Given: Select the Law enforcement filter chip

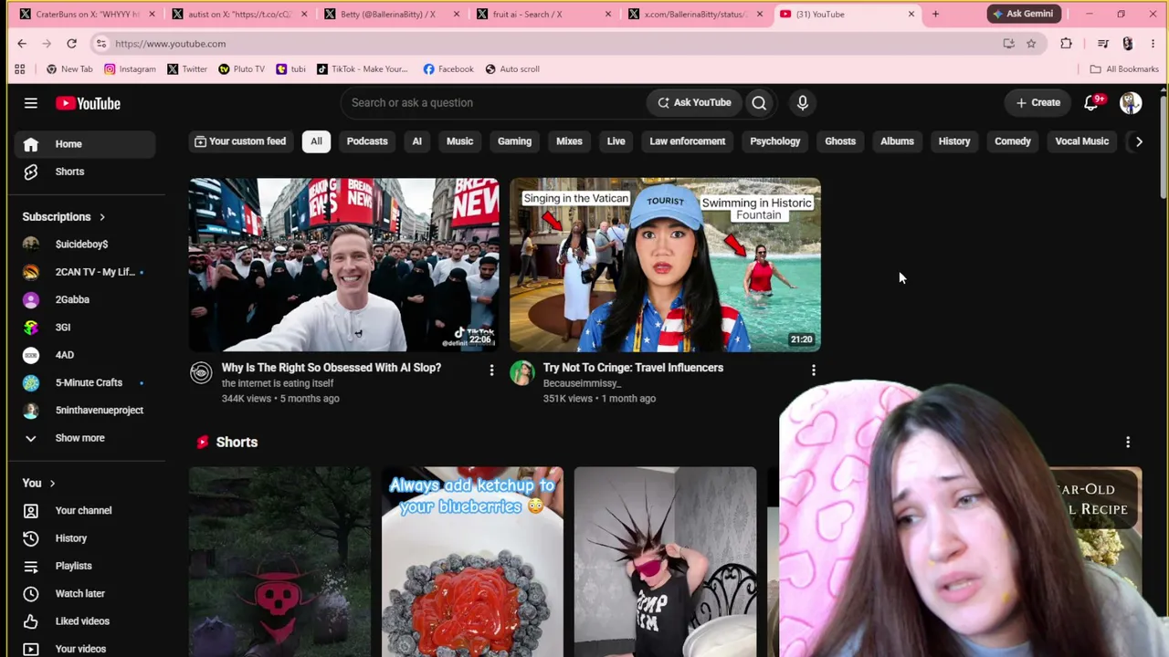Looking at the screenshot, I should (x=688, y=141).
